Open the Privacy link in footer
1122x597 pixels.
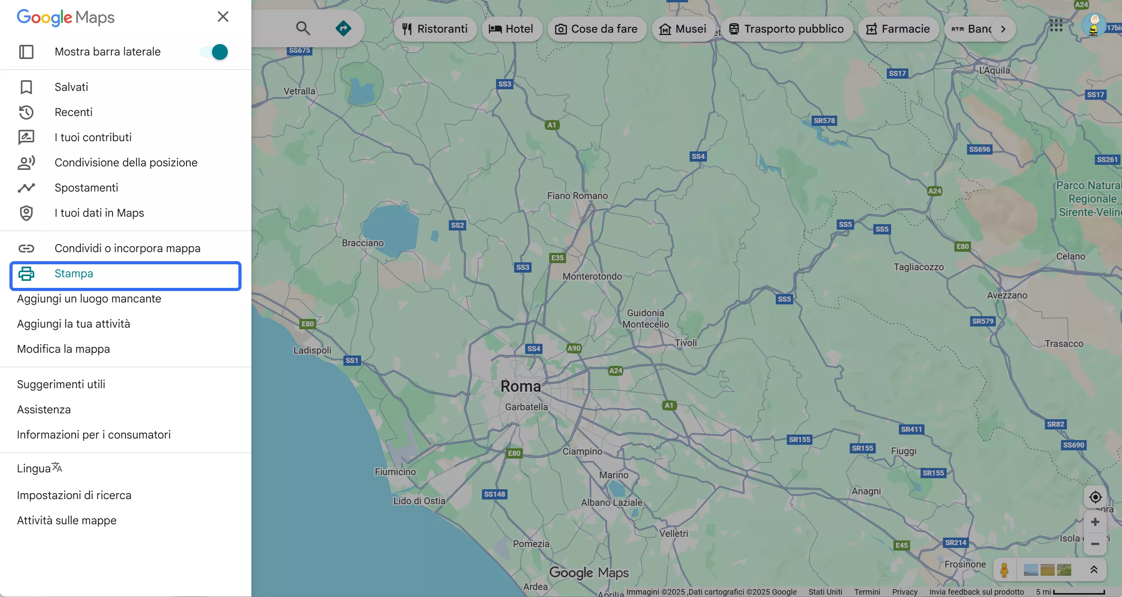pos(904,591)
